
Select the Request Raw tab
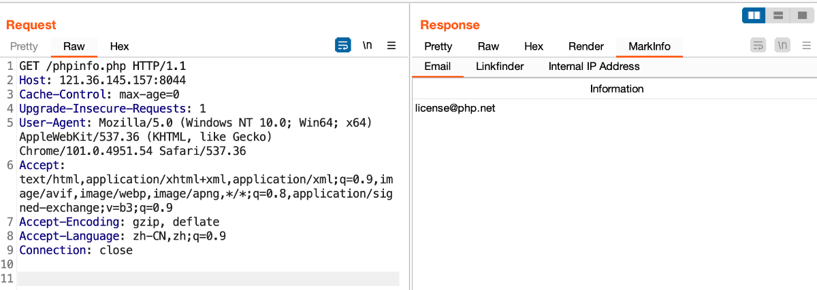click(x=74, y=46)
